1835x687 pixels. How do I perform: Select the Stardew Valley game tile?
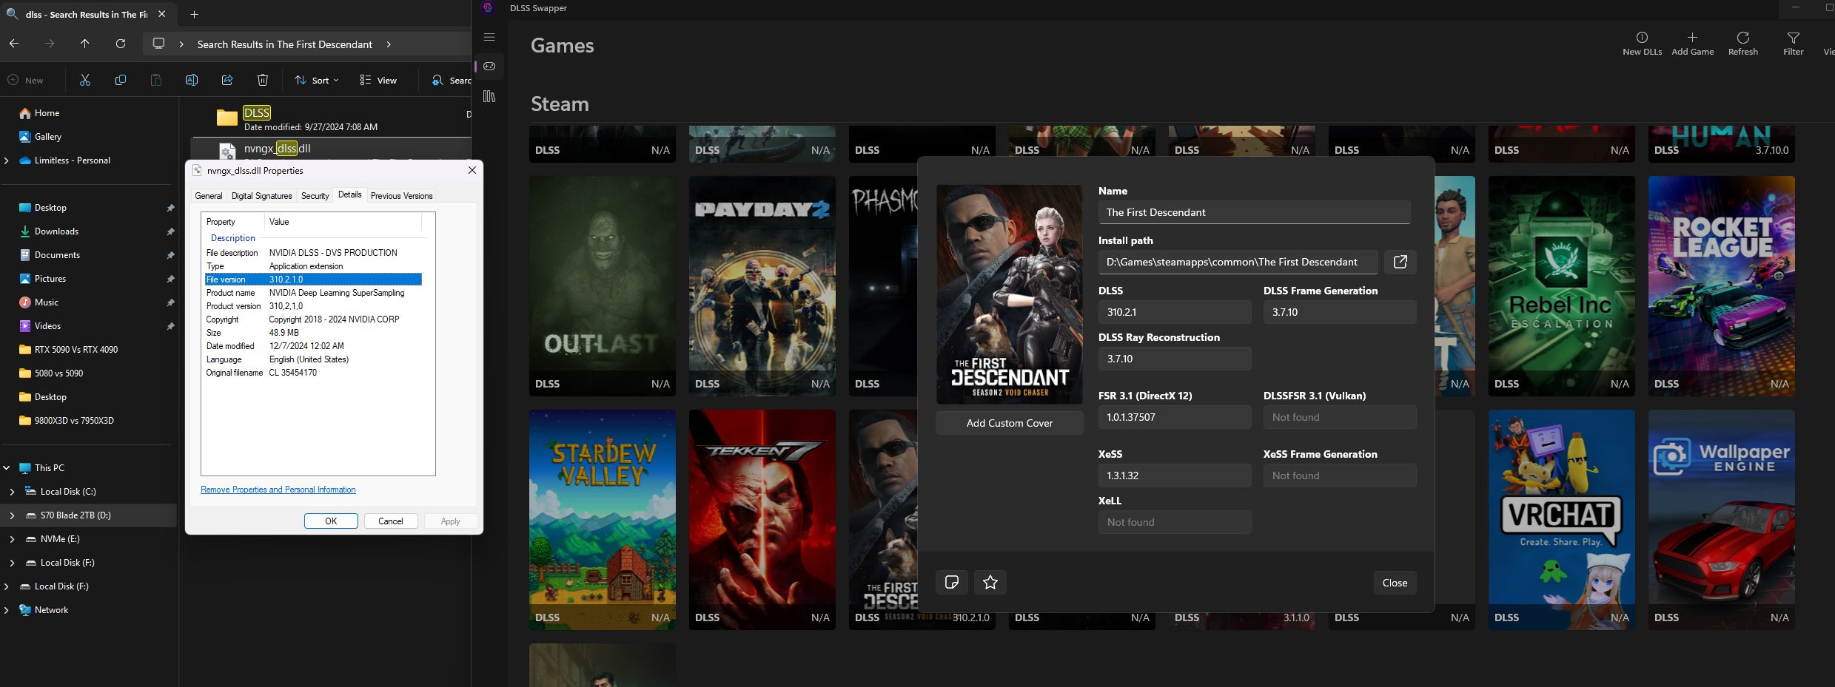603,520
